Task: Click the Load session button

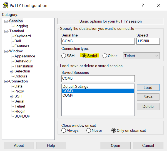Action: tap(148, 87)
